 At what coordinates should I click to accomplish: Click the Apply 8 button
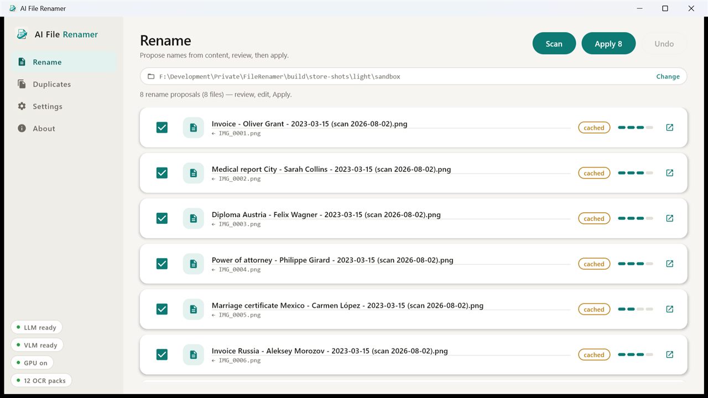point(608,44)
